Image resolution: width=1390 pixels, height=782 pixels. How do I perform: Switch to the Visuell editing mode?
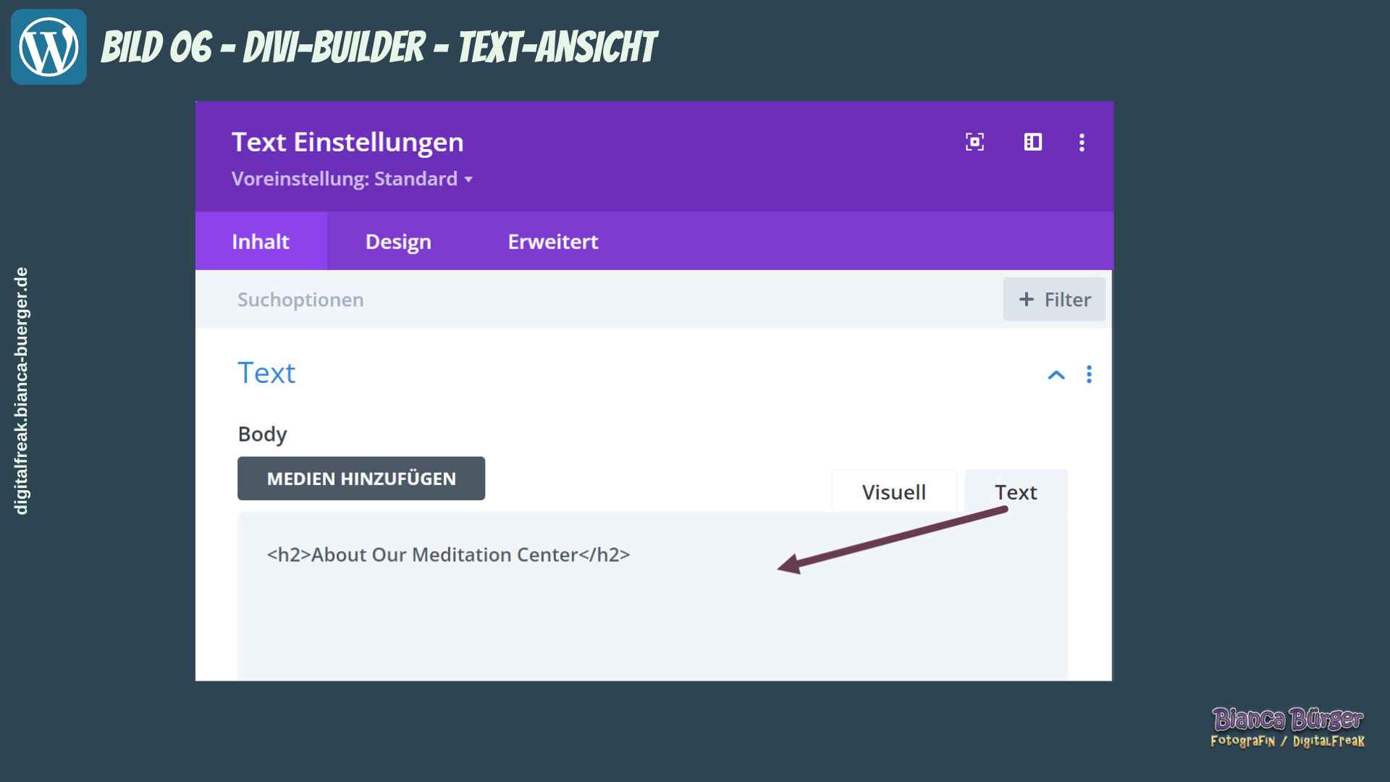(894, 492)
